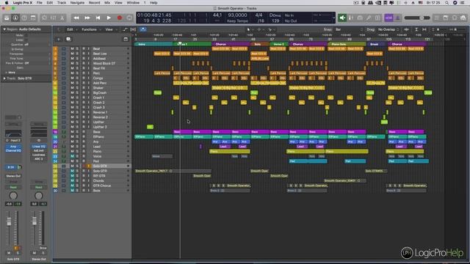Click the Stereo Out output slot
Viewport: 470px width, 264px height.
(x=13, y=176)
